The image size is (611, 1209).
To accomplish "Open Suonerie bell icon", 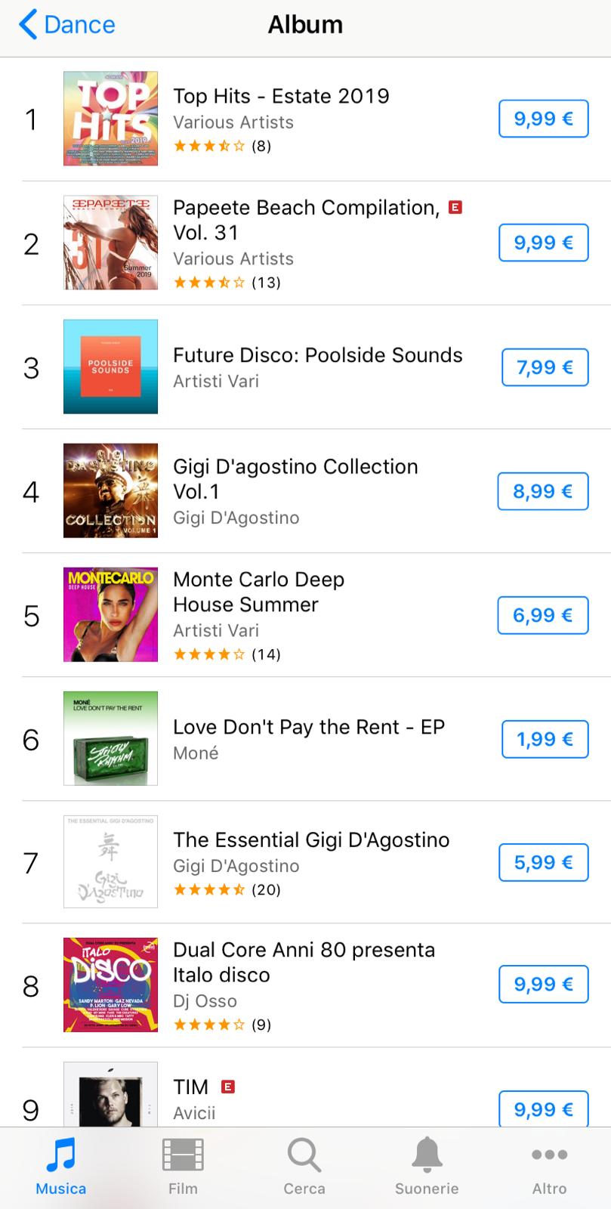I will (x=427, y=1155).
